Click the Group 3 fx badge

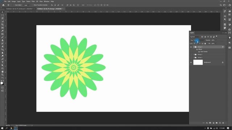click(223, 47)
